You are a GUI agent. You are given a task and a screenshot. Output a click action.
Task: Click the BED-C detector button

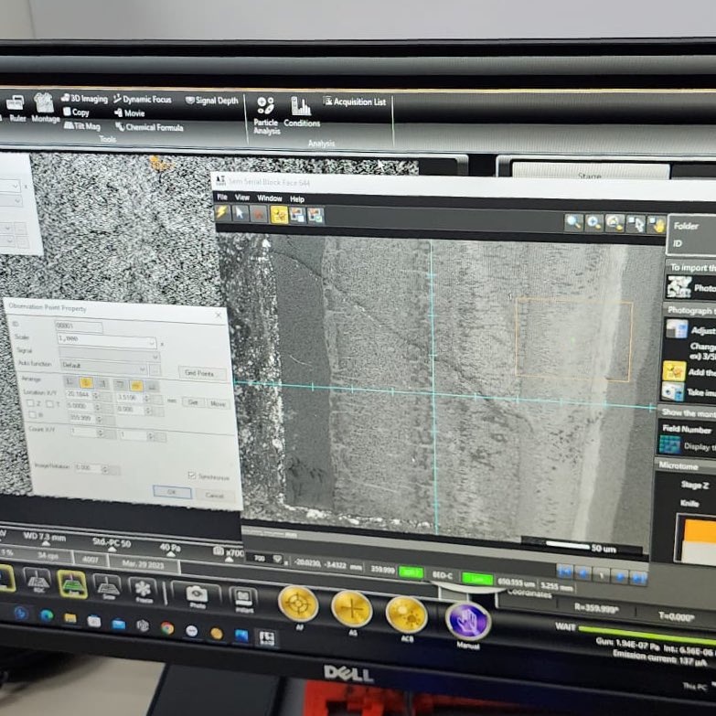[x=442, y=575]
